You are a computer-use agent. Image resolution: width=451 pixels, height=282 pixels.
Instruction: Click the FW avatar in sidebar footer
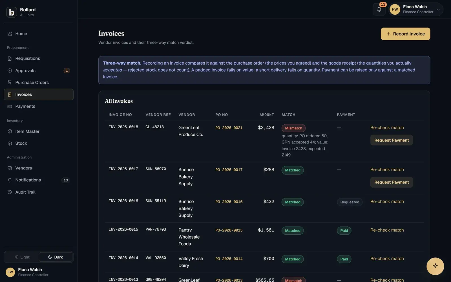tap(10, 272)
